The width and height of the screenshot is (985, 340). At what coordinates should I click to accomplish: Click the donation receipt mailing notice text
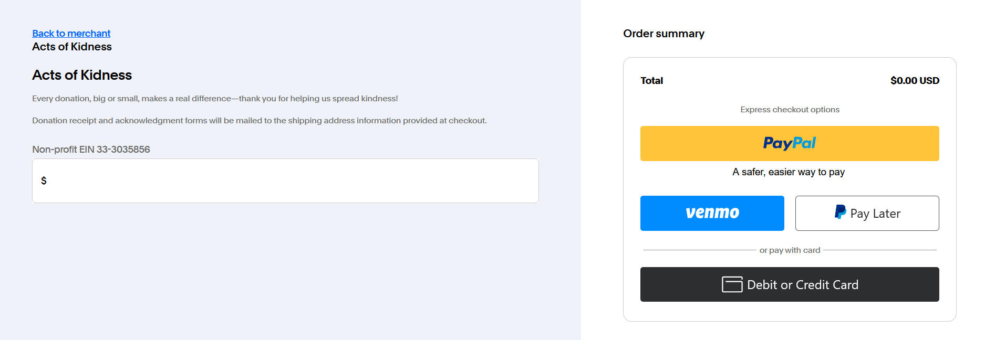point(259,121)
